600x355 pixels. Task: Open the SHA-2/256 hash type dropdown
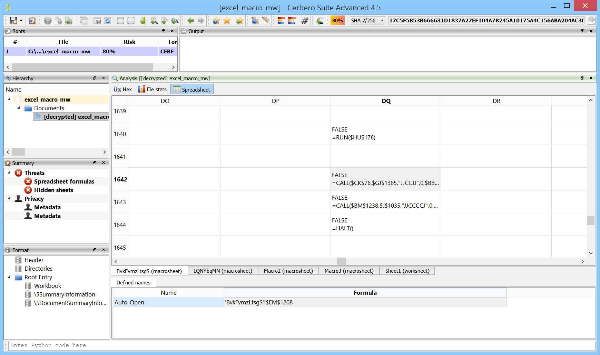(367, 21)
